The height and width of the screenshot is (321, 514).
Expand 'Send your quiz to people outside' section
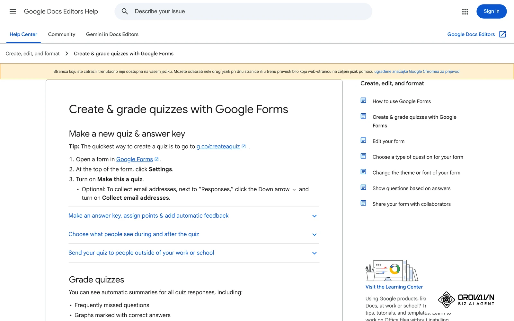194,253
